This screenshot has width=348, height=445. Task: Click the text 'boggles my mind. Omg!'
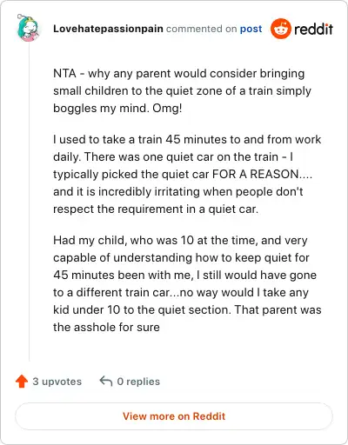pyautogui.click(x=117, y=108)
